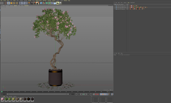Open the Window menu
Screen dimensions: 171x103
65,1
